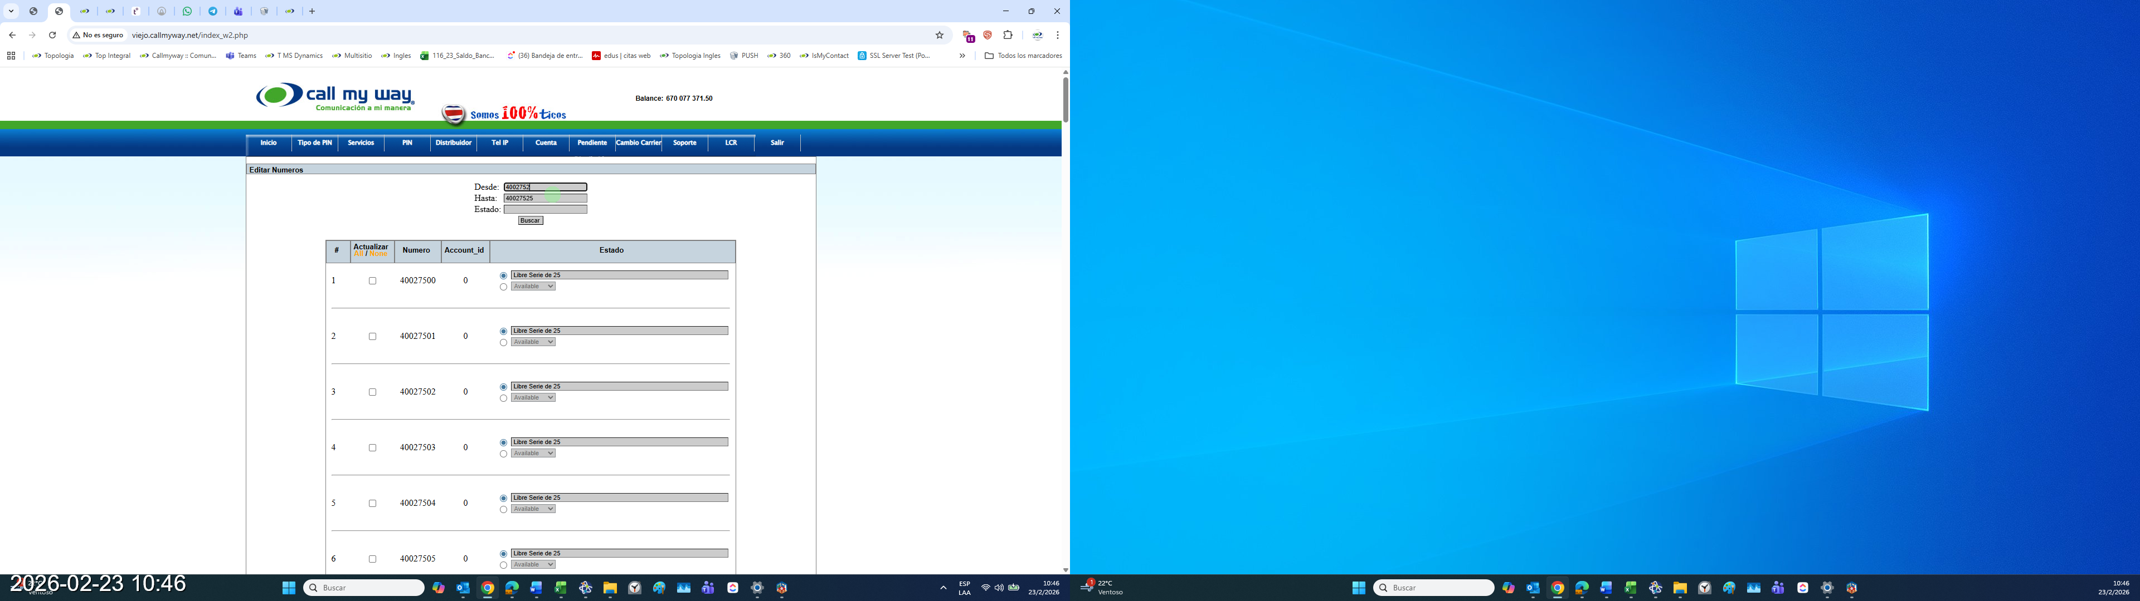This screenshot has width=2140, height=601.
Task: Expand Available dropdown for number 40027504
Action: pyautogui.click(x=533, y=509)
